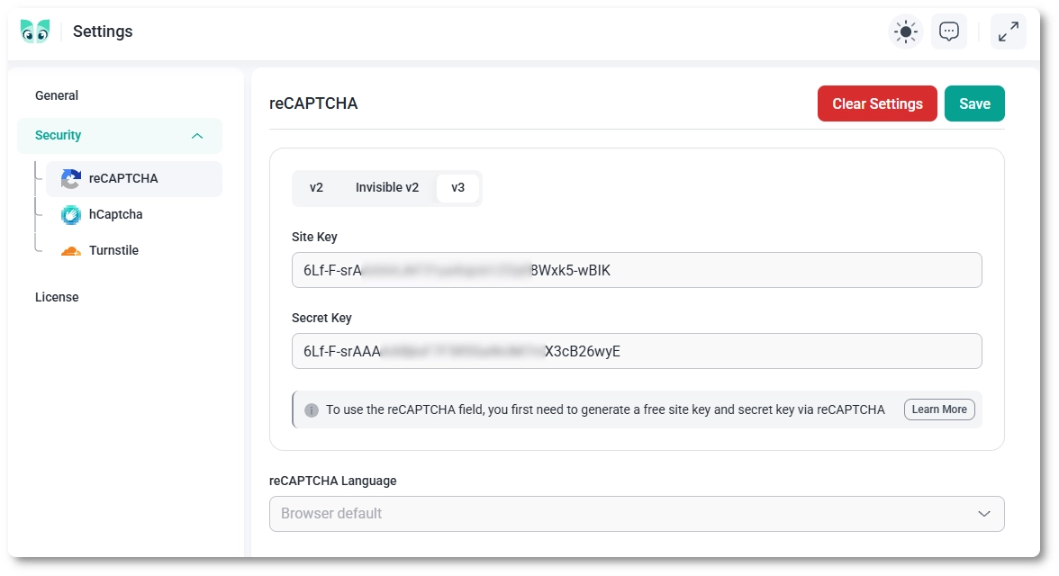This screenshot has height=576, width=1059.
Task: Open the General settings section
Action: click(x=57, y=95)
